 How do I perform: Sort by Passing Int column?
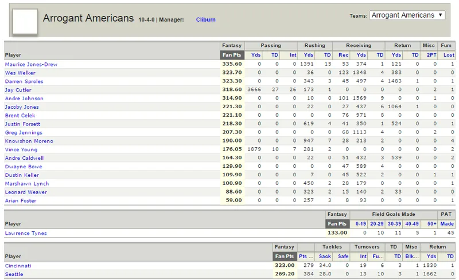point(293,55)
